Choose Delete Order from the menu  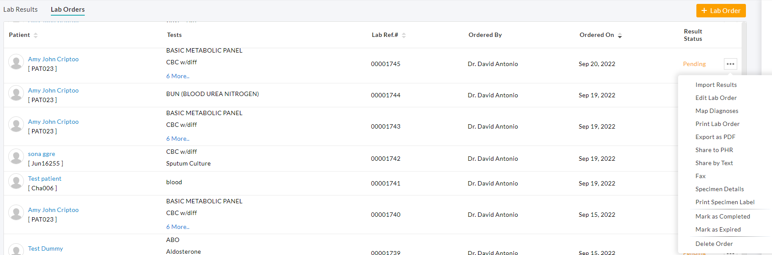point(714,244)
